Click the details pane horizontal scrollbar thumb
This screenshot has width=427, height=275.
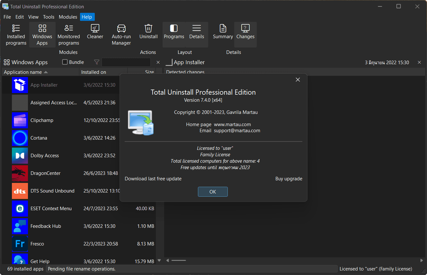[179, 260]
